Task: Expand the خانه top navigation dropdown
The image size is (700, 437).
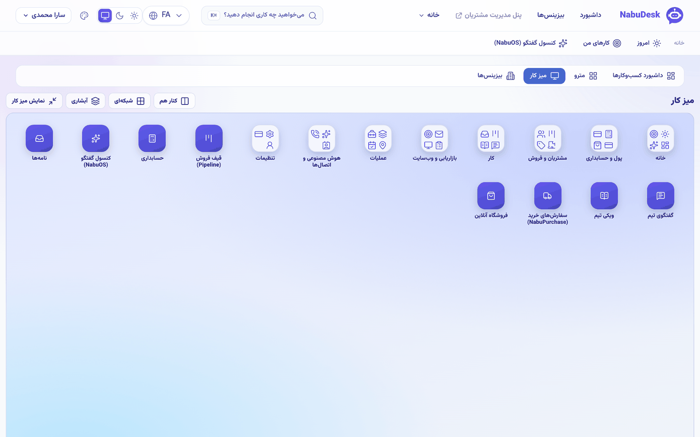Action: [x=429, y=15]
